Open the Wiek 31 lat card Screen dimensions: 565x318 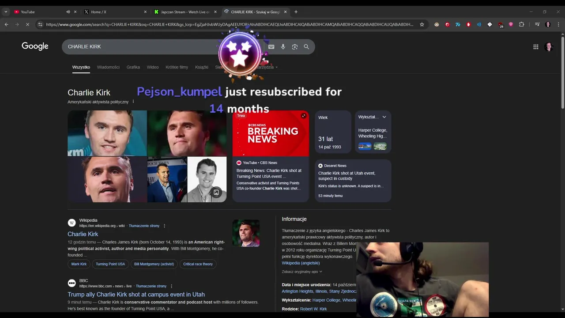click(x=333, y=132)
